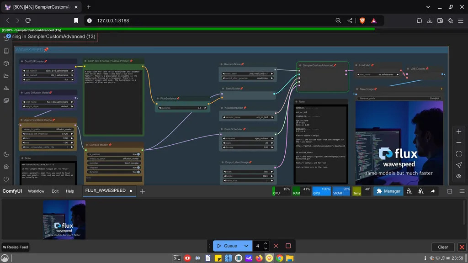Image resolution: width=468 pixels, height=263 pixels.
Task: Open the clip_name1 model selector
Action: (48, 71)
